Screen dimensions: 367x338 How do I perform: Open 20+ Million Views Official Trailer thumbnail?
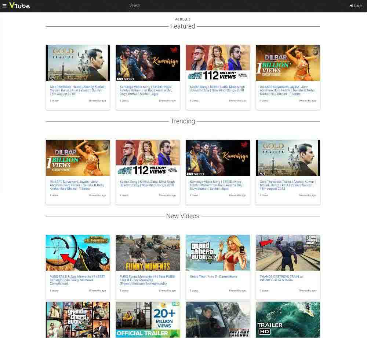point(148,320)
